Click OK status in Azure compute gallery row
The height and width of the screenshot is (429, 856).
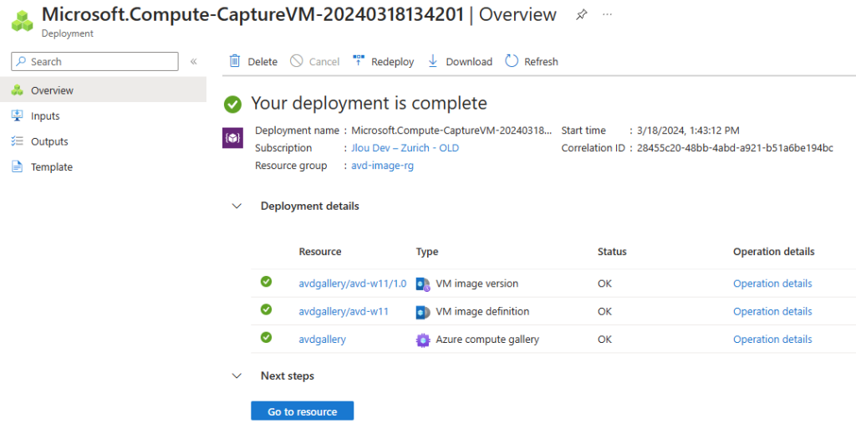[605, 339]
